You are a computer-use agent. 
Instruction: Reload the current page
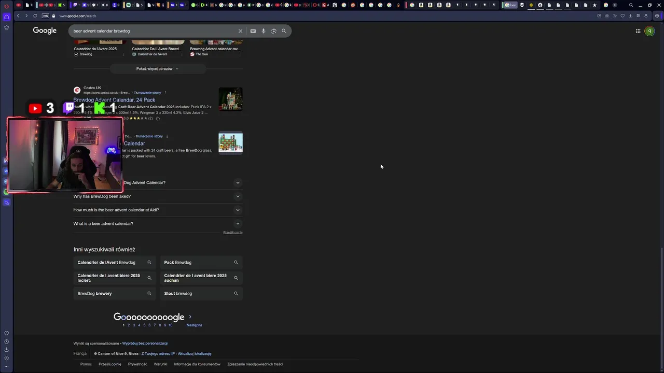tap(35, 16)
